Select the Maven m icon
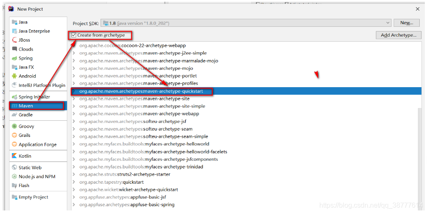The image size is (427, 213). pos(14,106)
